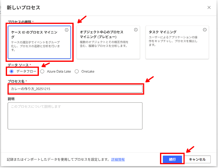Click the 続行 button
This screenshot has height=168, width=218.
[172, 159]
